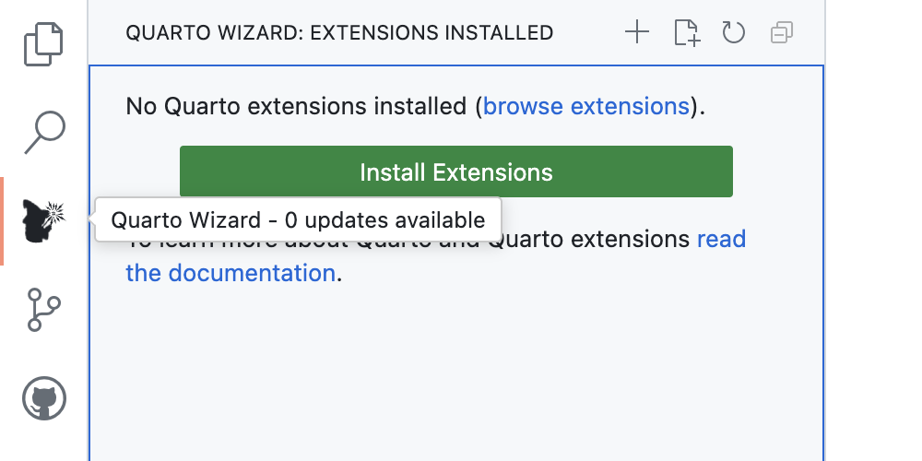Select the Quarto Wizard activity bar icon
Viewport: 922px width, 461px height.
click(x=43, y=221)
